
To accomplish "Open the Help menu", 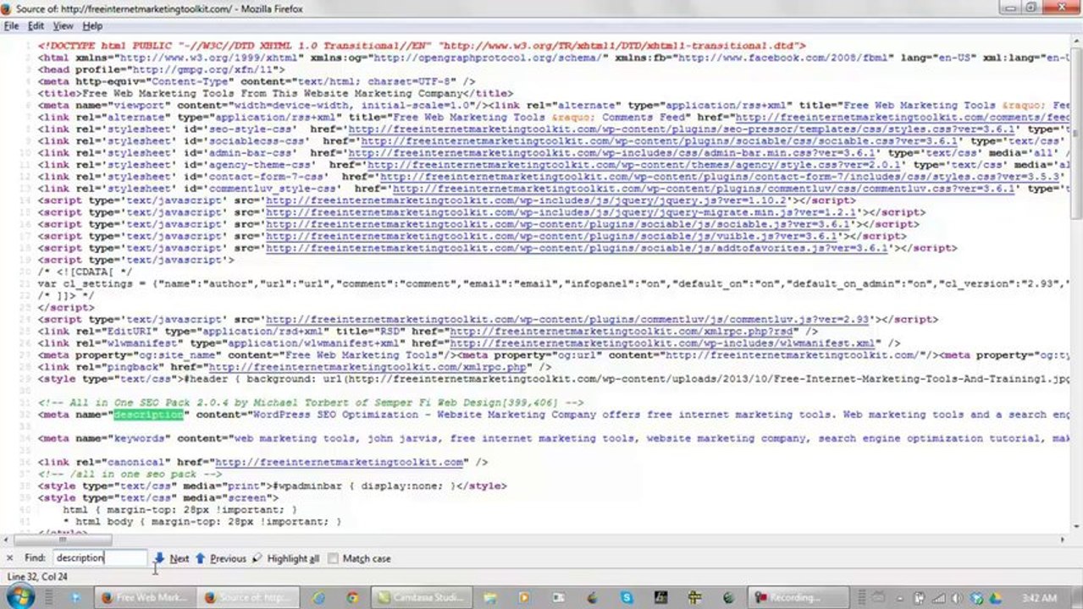I will pos(92,26).
